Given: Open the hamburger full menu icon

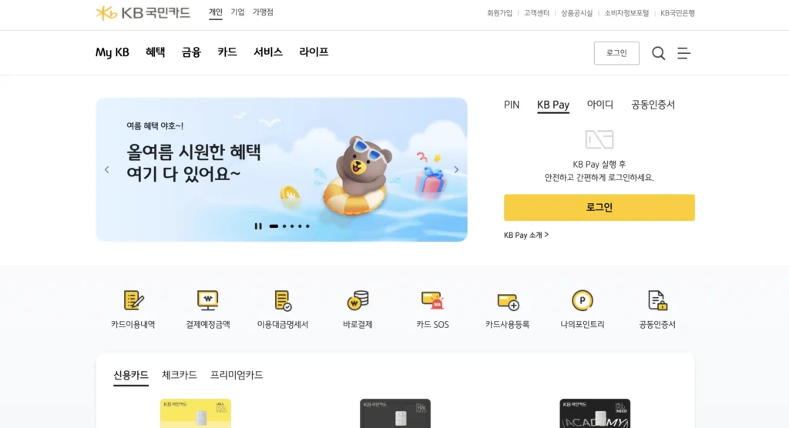Looking at the screenshot, I should pos(684,53).
